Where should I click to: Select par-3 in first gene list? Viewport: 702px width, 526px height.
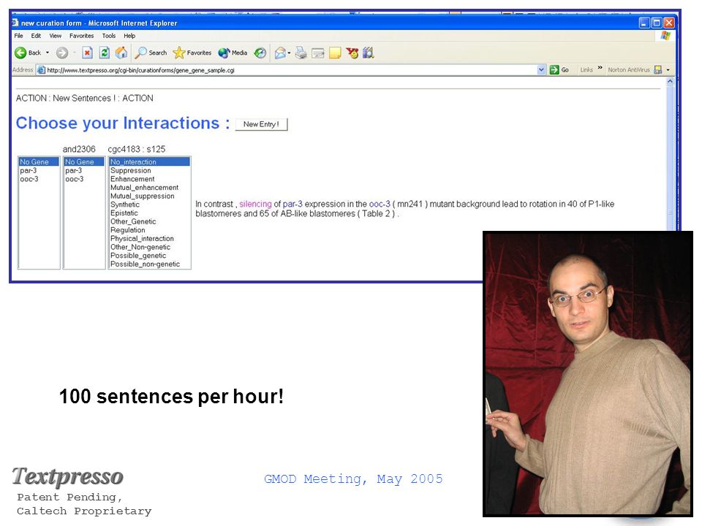pos(39,170)
